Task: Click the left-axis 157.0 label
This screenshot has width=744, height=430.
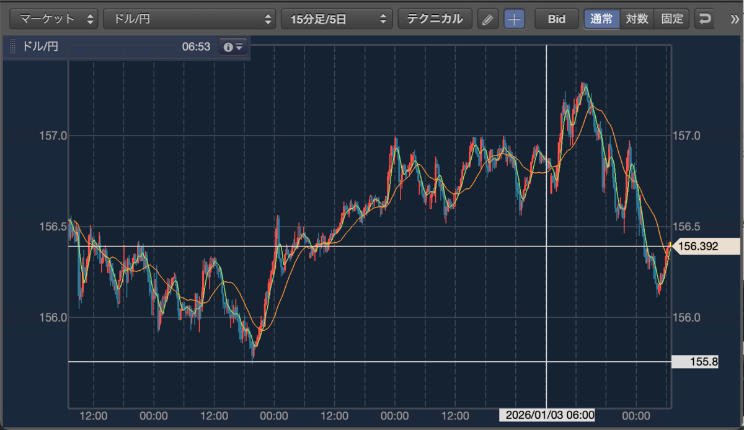Action: [x=53, y=135]
